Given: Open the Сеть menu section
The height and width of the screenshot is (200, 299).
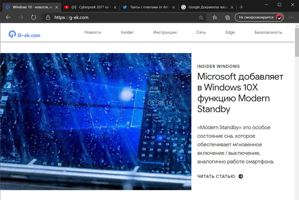Looking at the screenshot, I should tap(201, 32).
